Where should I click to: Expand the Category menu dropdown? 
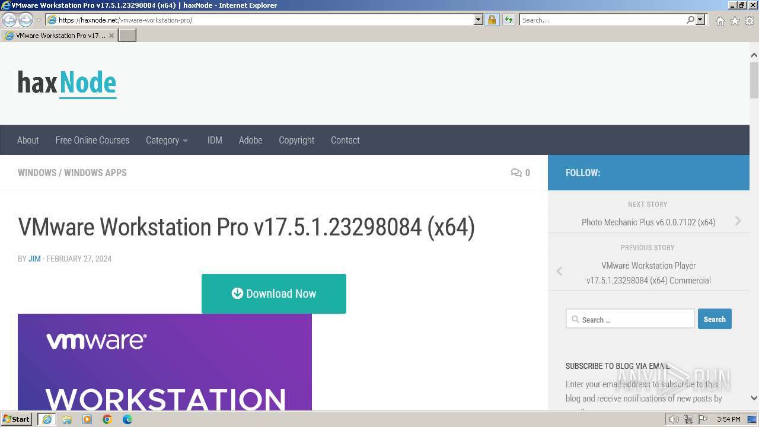pos(167,140)
